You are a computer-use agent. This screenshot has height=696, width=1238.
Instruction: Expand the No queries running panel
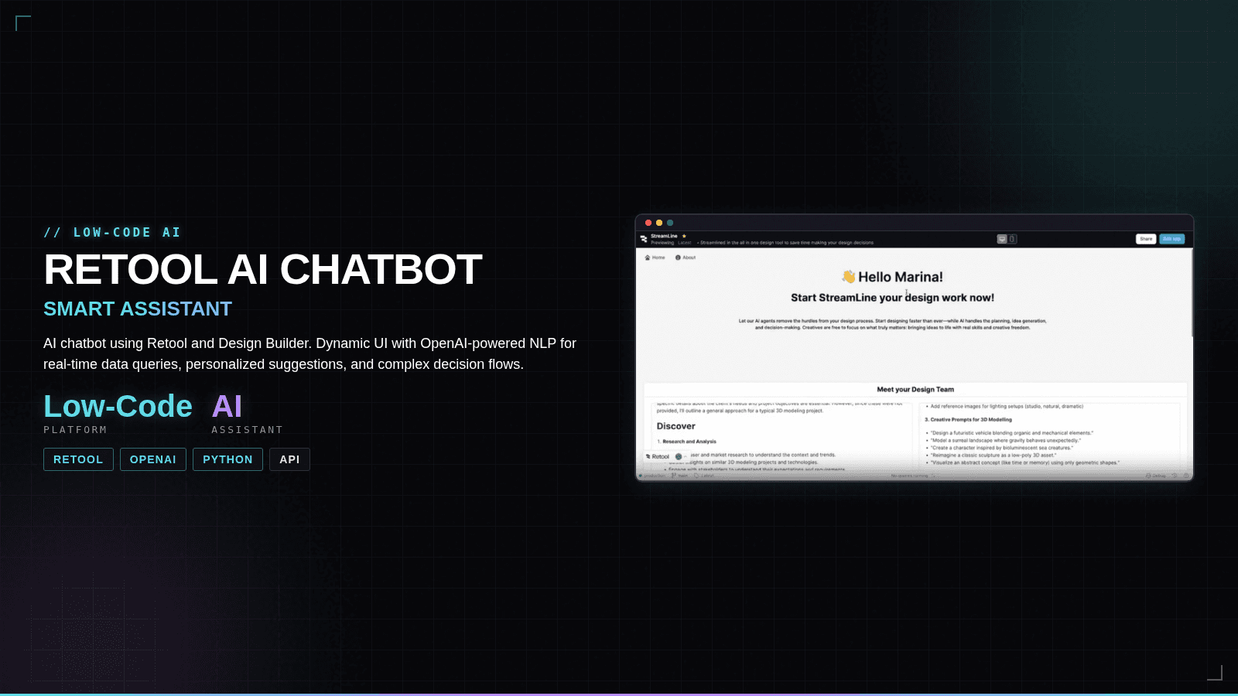(913, 476)
